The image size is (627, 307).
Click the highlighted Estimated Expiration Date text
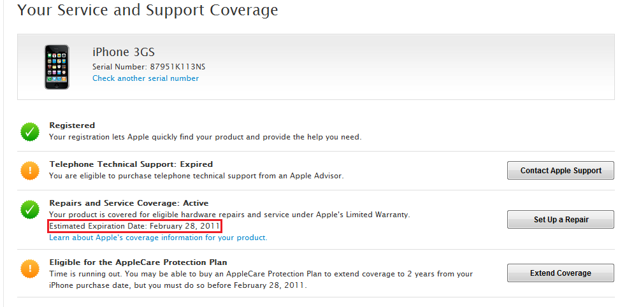134,226
